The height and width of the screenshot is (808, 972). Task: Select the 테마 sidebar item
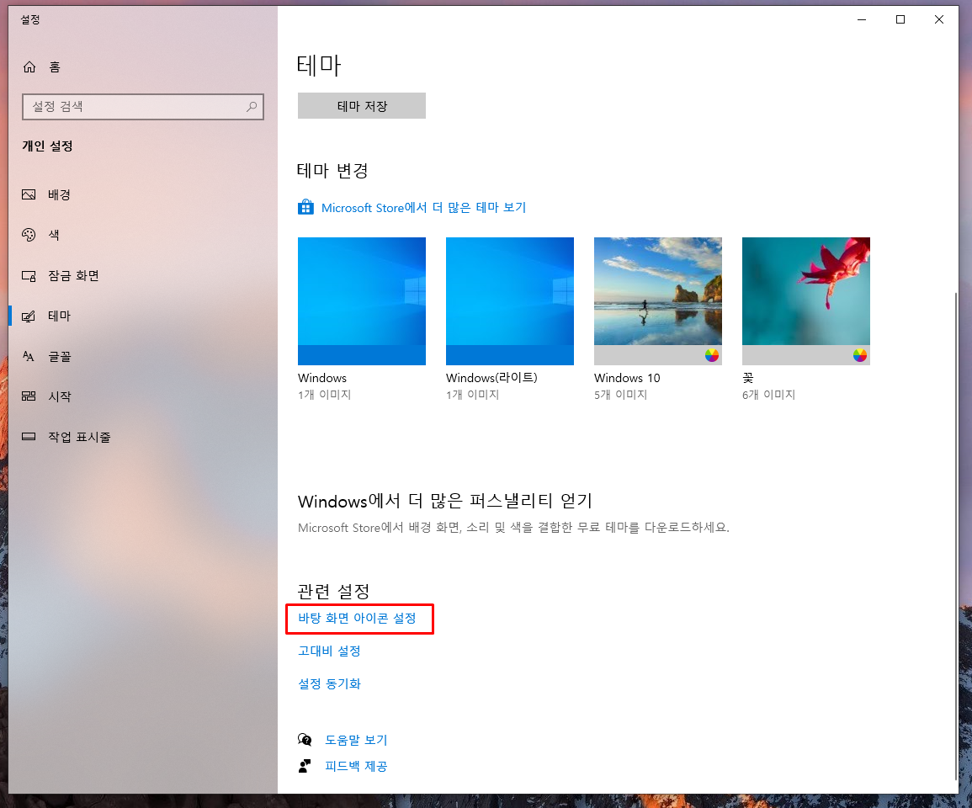(143, 316)
